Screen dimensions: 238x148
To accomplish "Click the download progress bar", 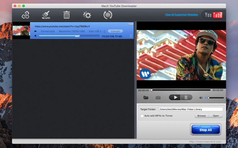I will (x=69, y=36).
